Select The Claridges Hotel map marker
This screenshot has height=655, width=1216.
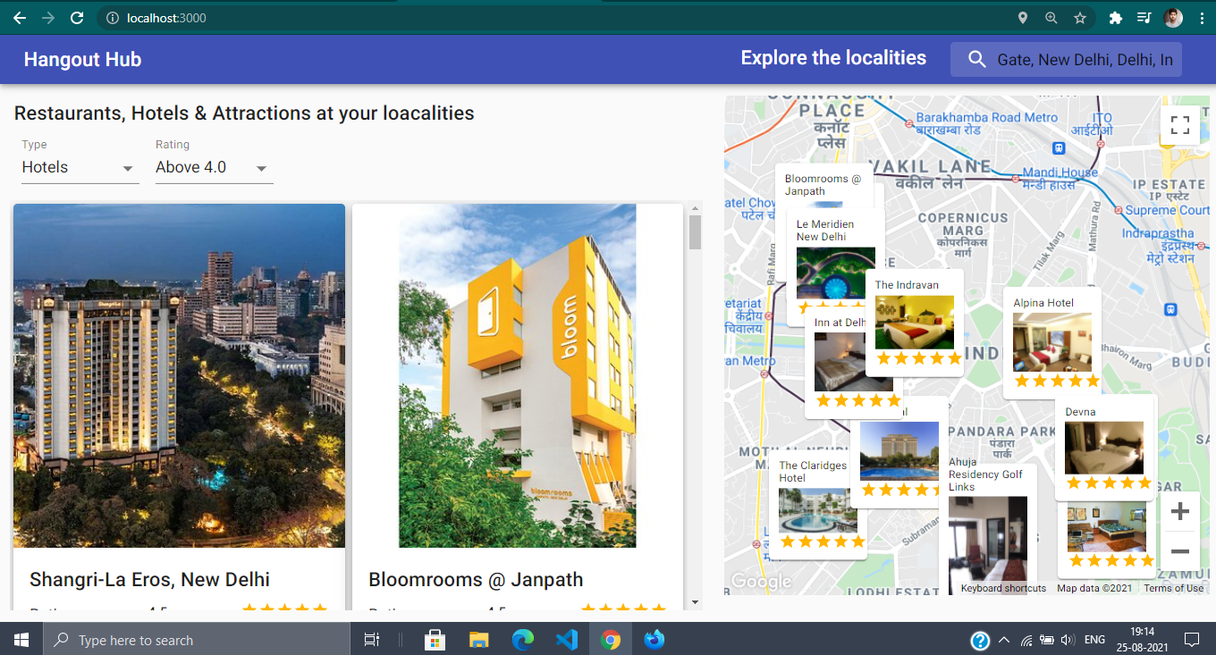[817, 504]
